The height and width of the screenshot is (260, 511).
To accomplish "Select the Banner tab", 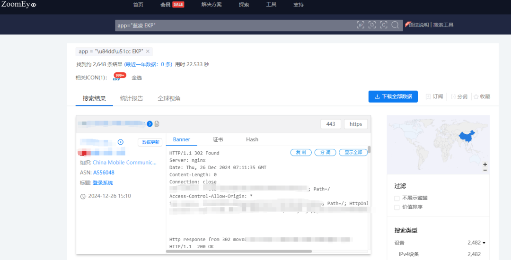I will point(182,139).
